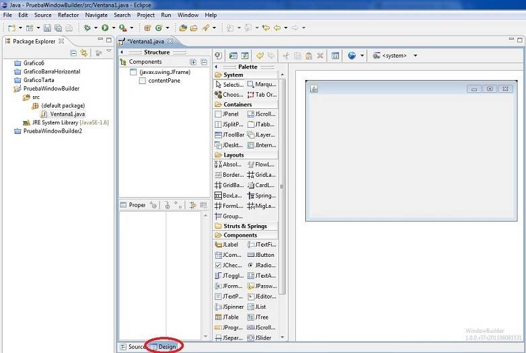The image size is (526, 353).
Task: Select the JButton component in the Palette
Action: [262, 255]
